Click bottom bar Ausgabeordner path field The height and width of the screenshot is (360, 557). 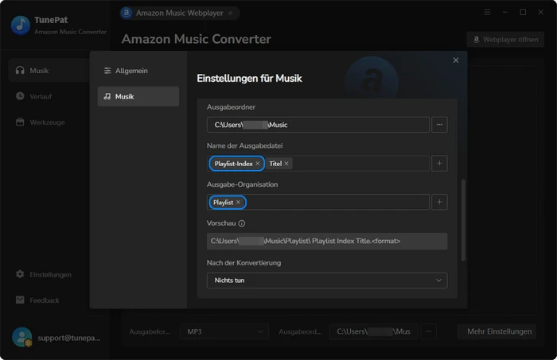point(373,331)
